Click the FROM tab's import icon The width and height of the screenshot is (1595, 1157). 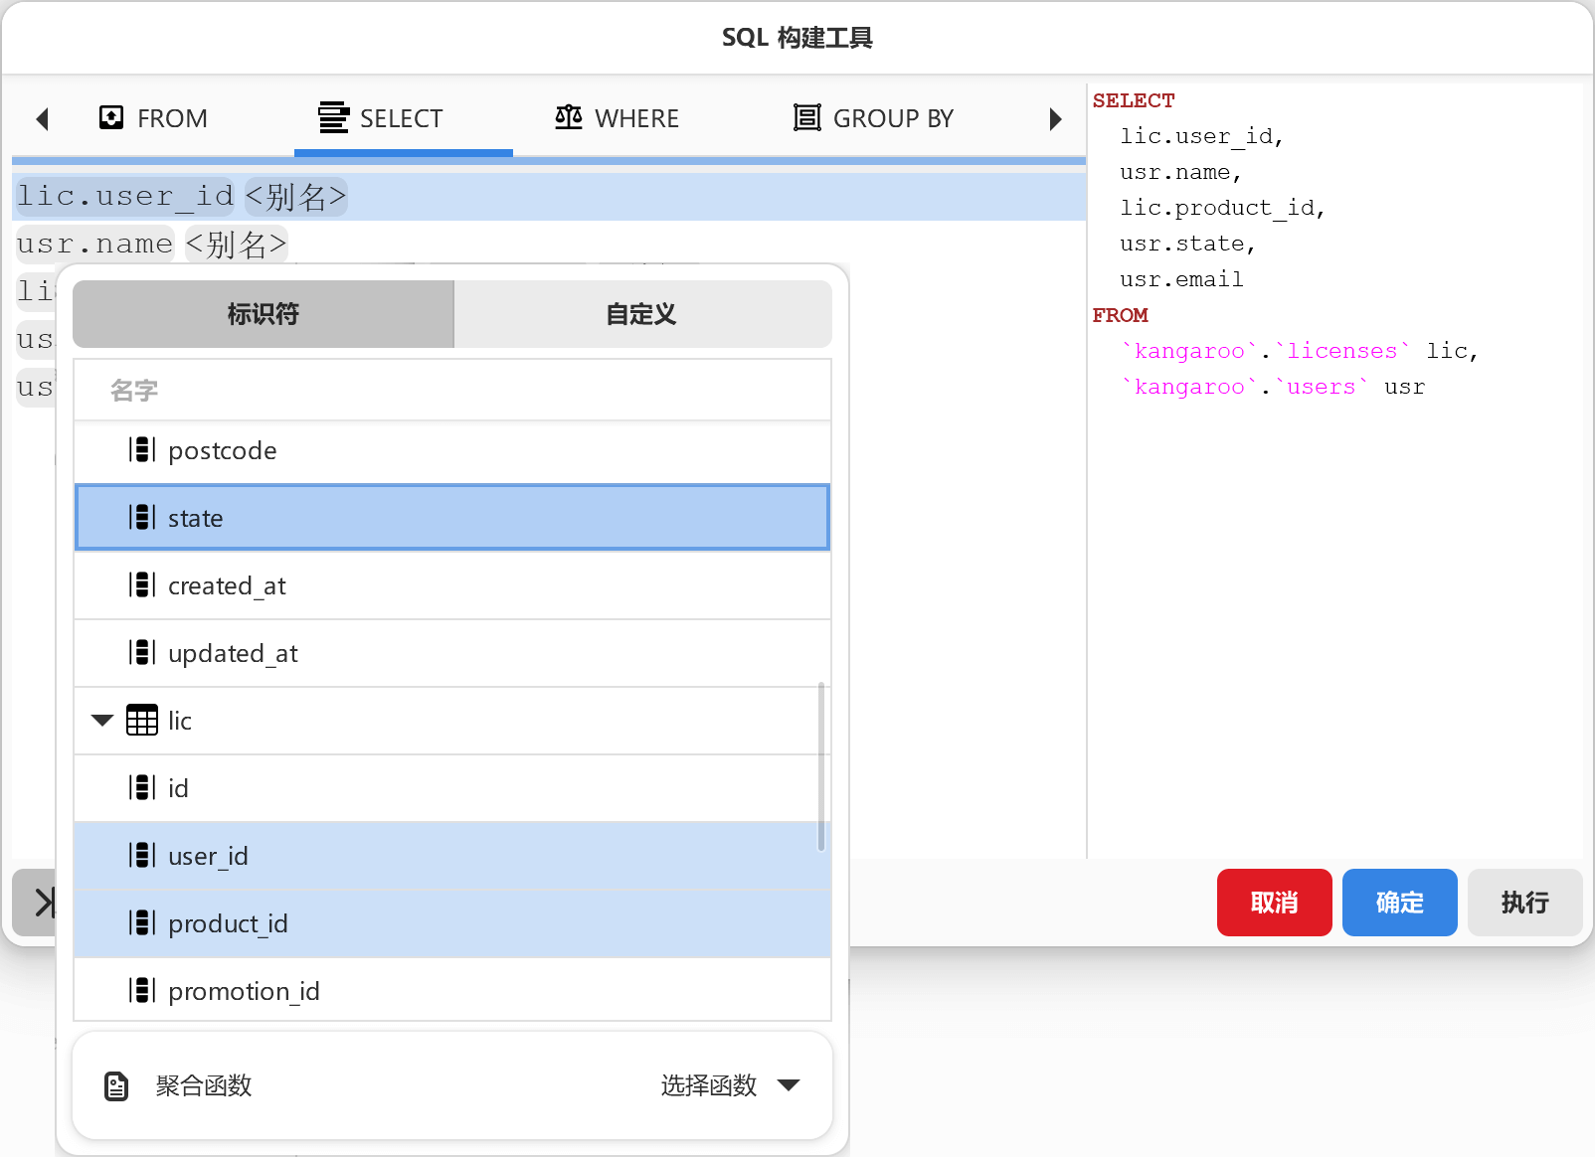tap(111, 117)
